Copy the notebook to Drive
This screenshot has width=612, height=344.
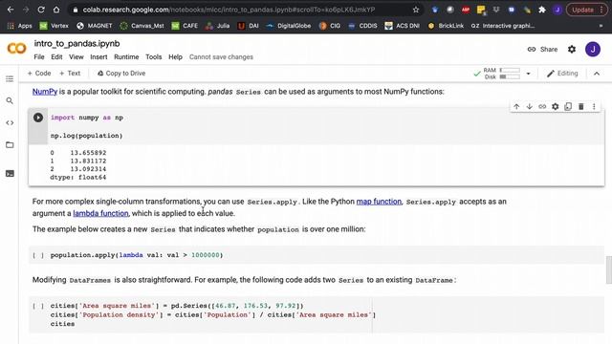[121, 74]
